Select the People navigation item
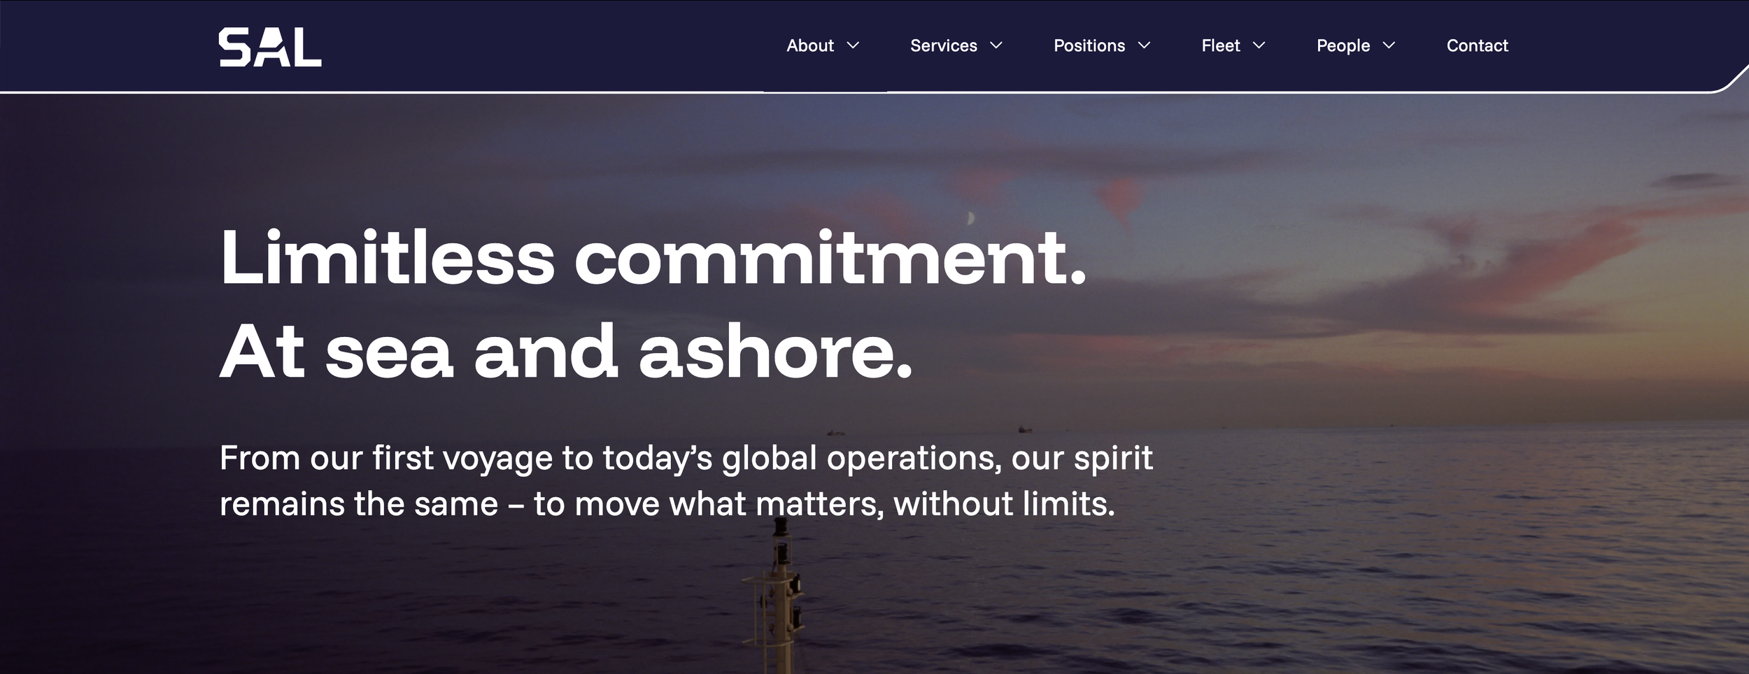The width and height of the screenshot is (1749, 674). 1343,45
